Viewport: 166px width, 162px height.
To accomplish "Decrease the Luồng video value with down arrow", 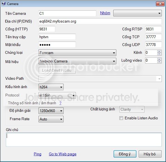I will point(159,62).
